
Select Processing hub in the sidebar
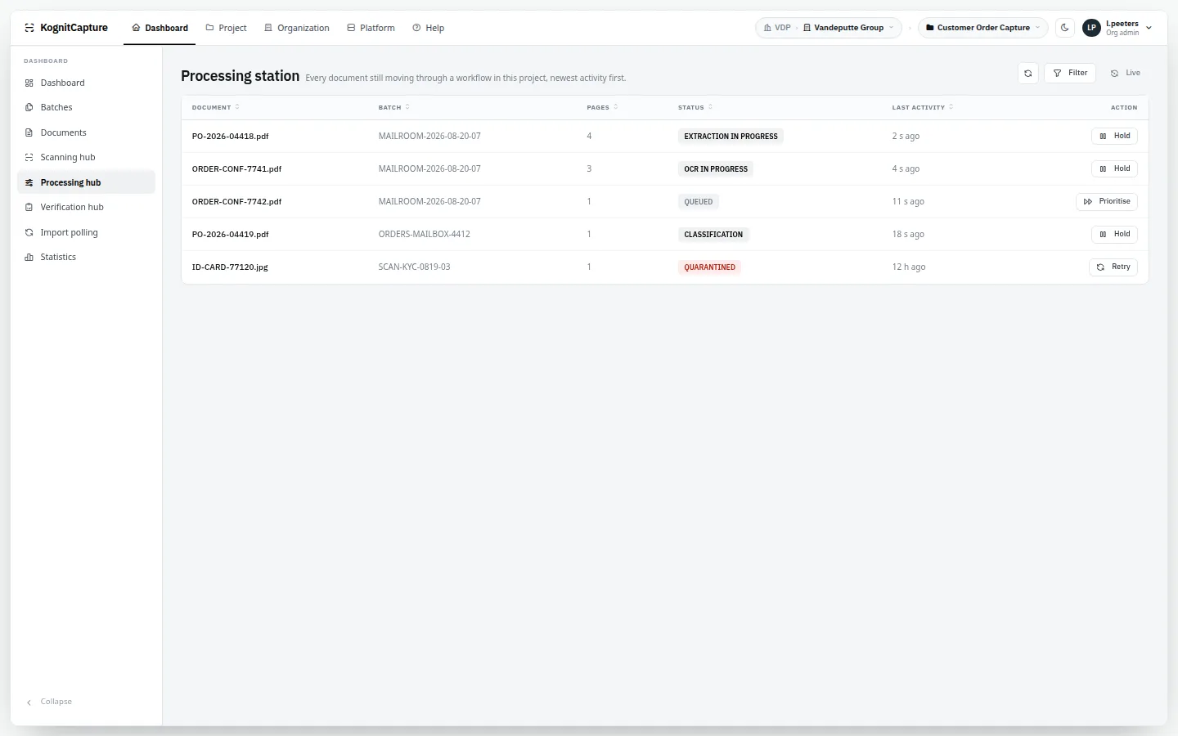click(86, 182)
